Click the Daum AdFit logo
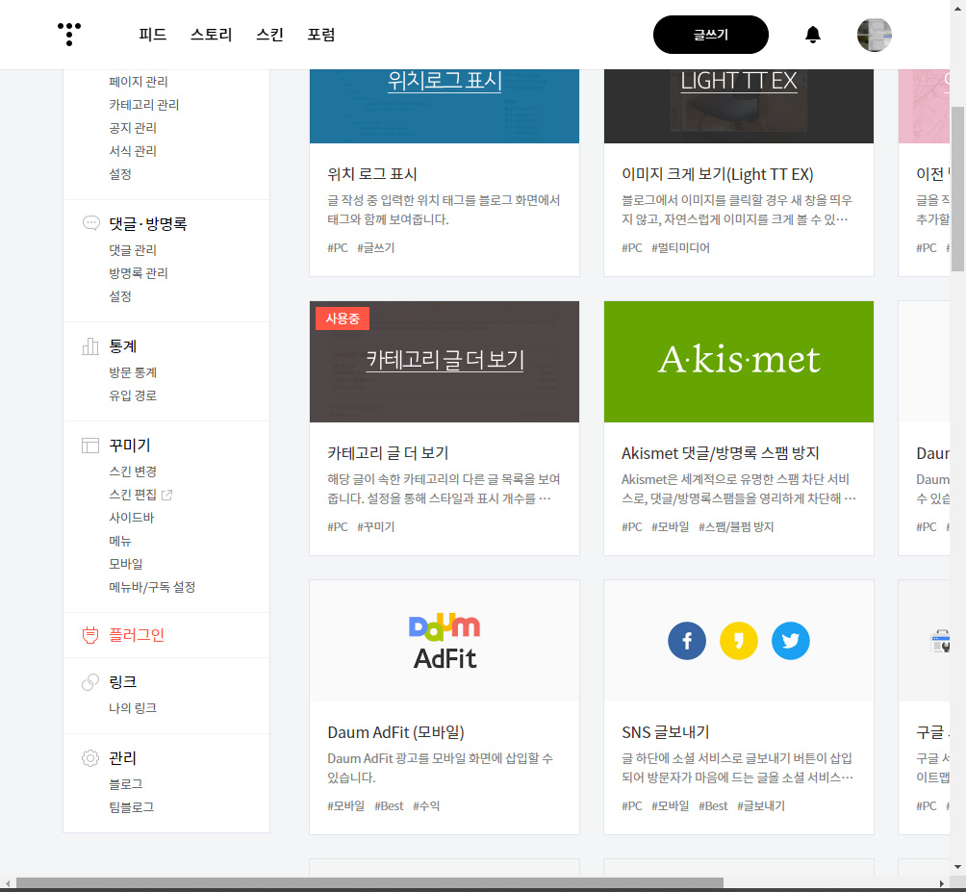The image size is (966, 892). (445, 641)
